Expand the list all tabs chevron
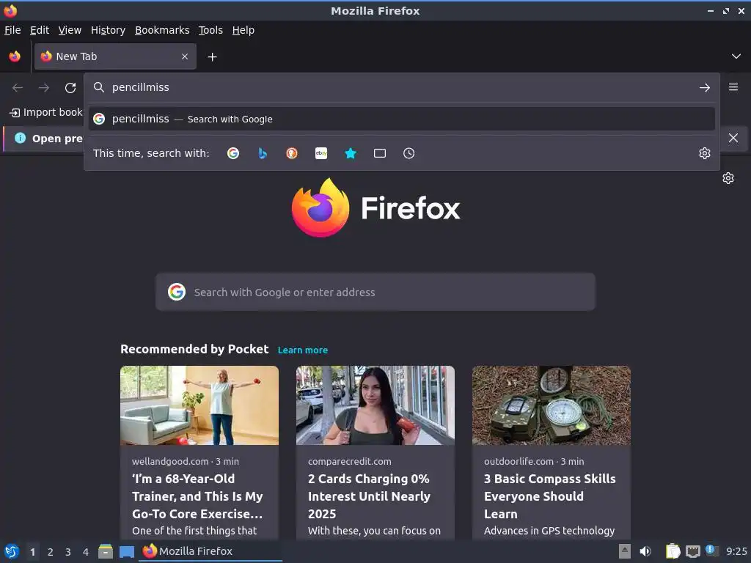751x563 pixels. [x=736, y=56]
